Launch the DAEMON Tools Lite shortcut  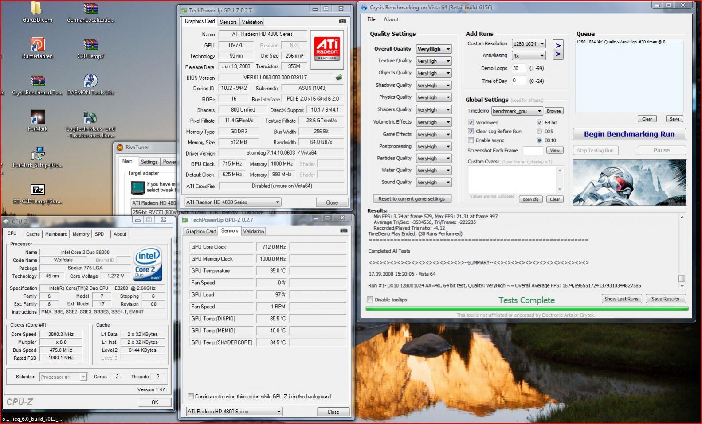[x=90, y=85]
